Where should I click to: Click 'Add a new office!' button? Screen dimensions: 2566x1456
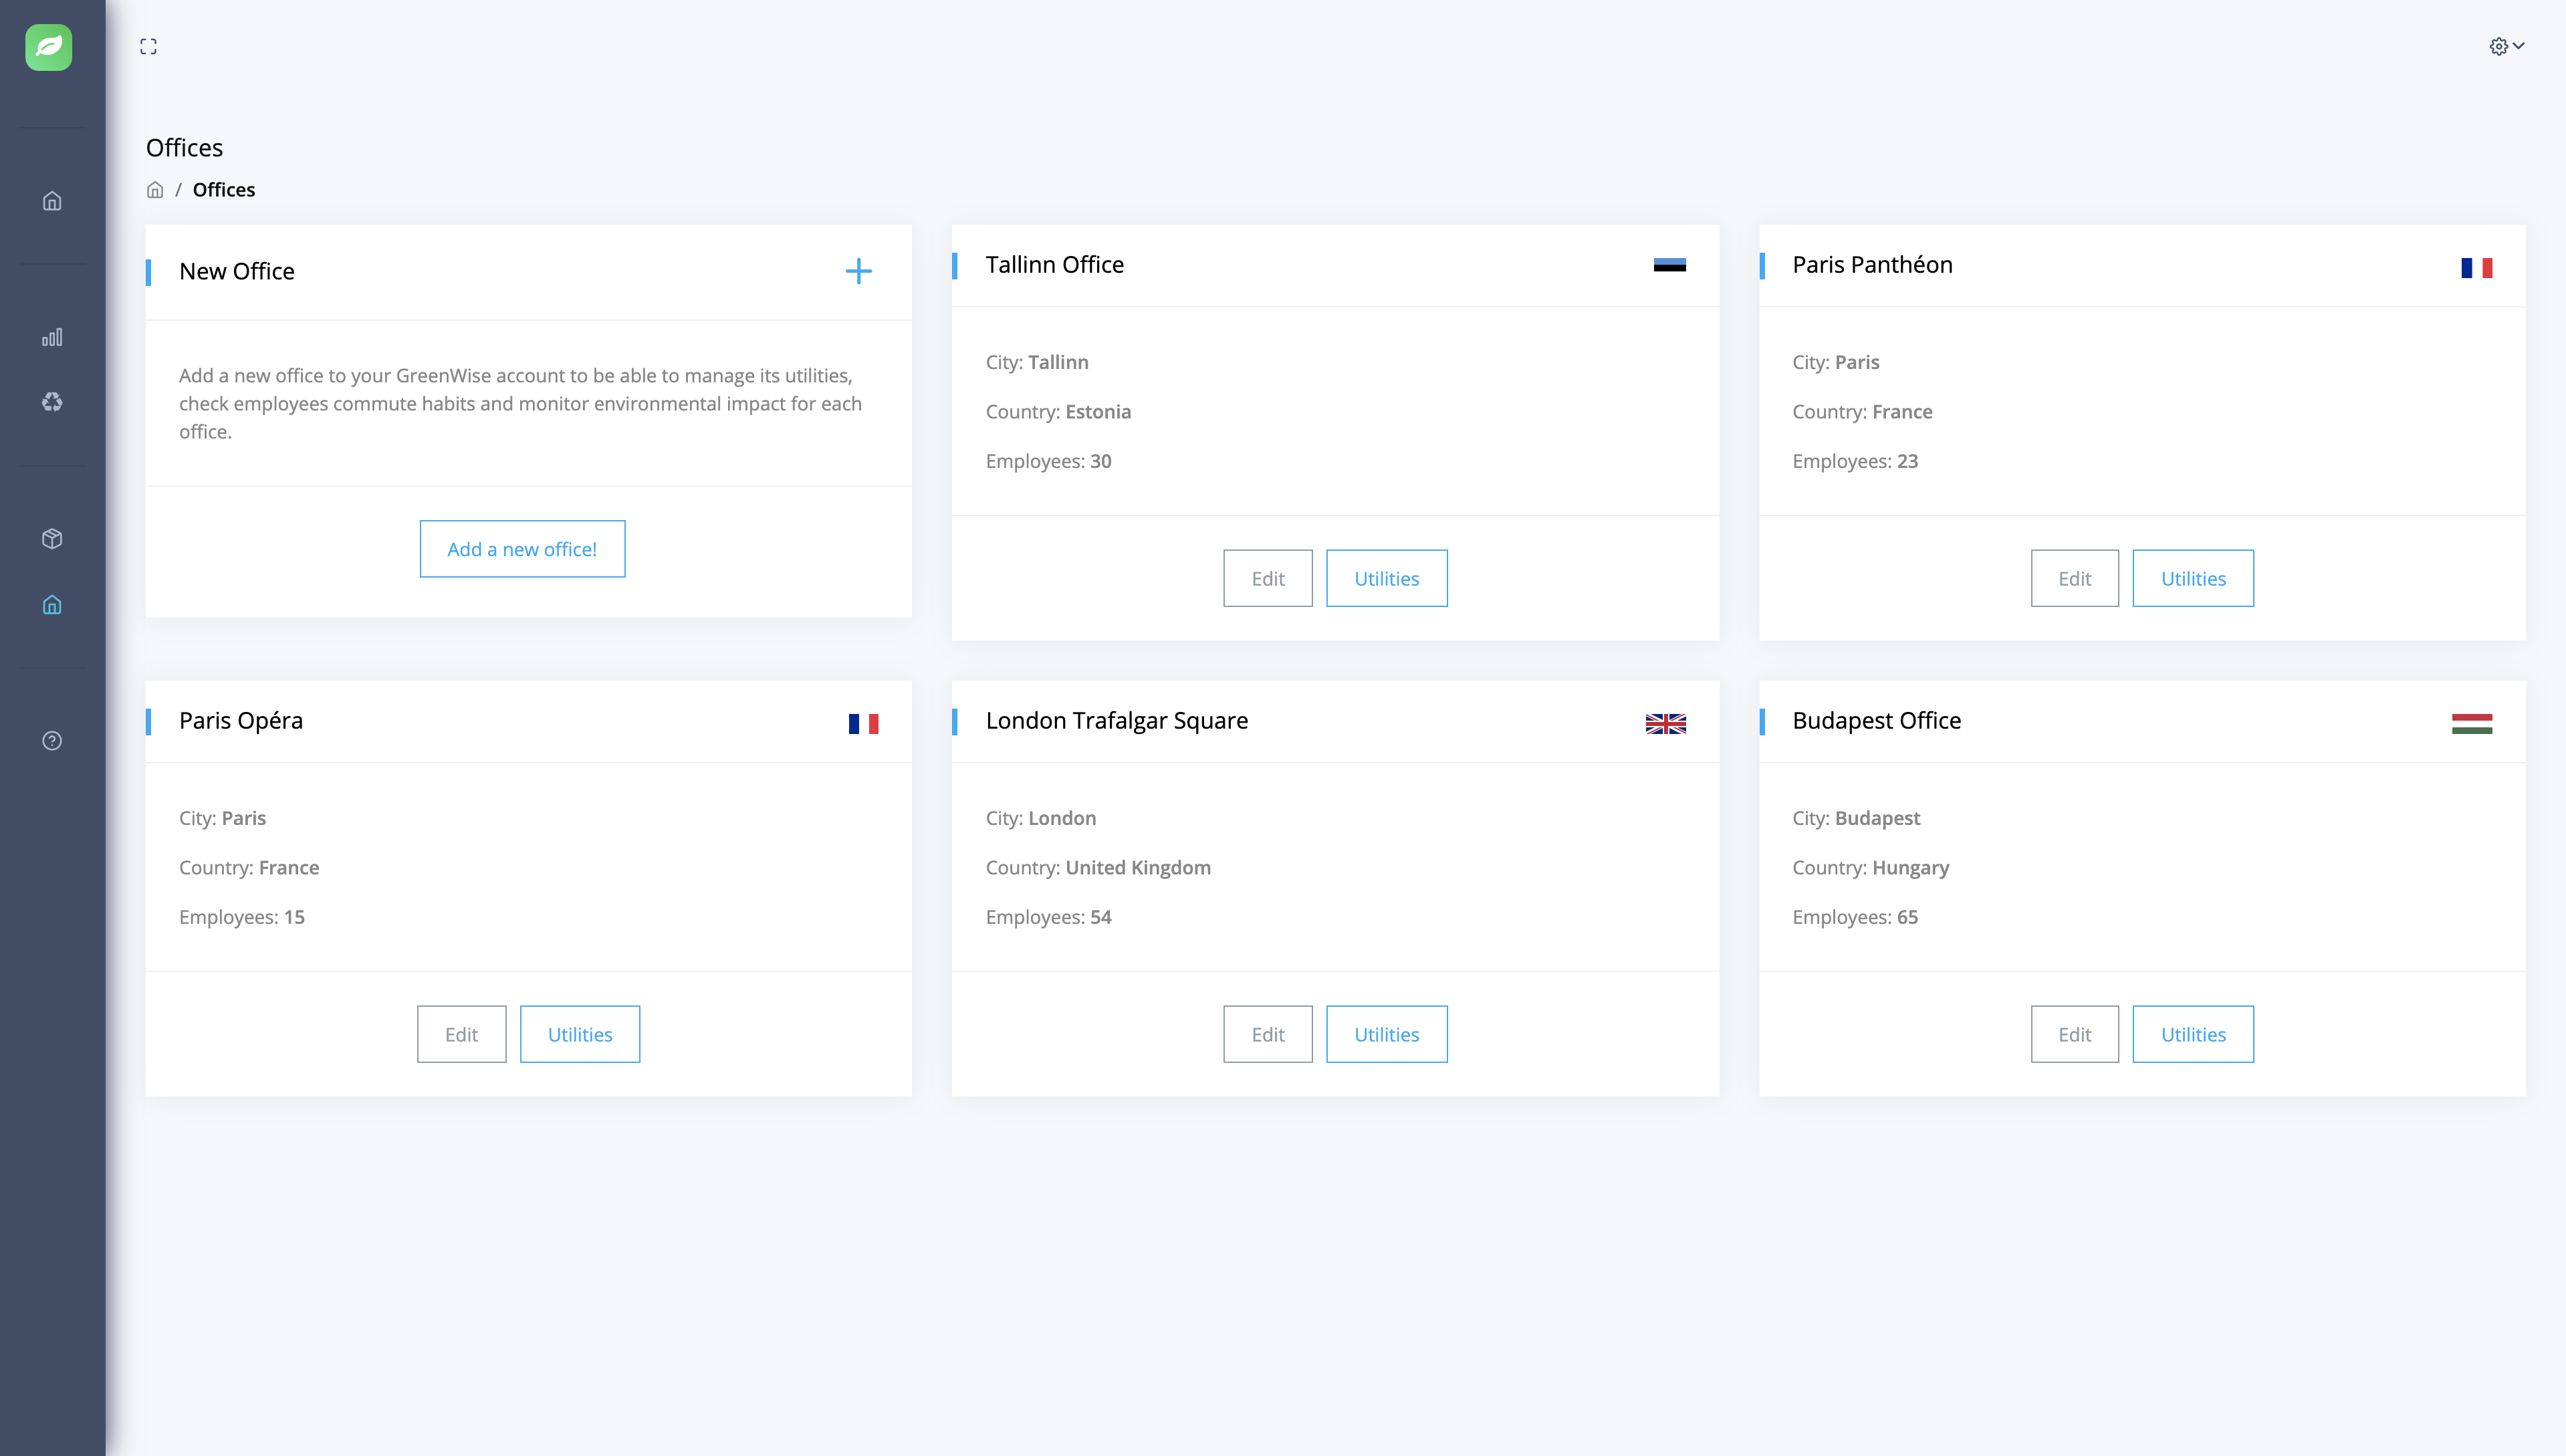(x=522, y=549)
